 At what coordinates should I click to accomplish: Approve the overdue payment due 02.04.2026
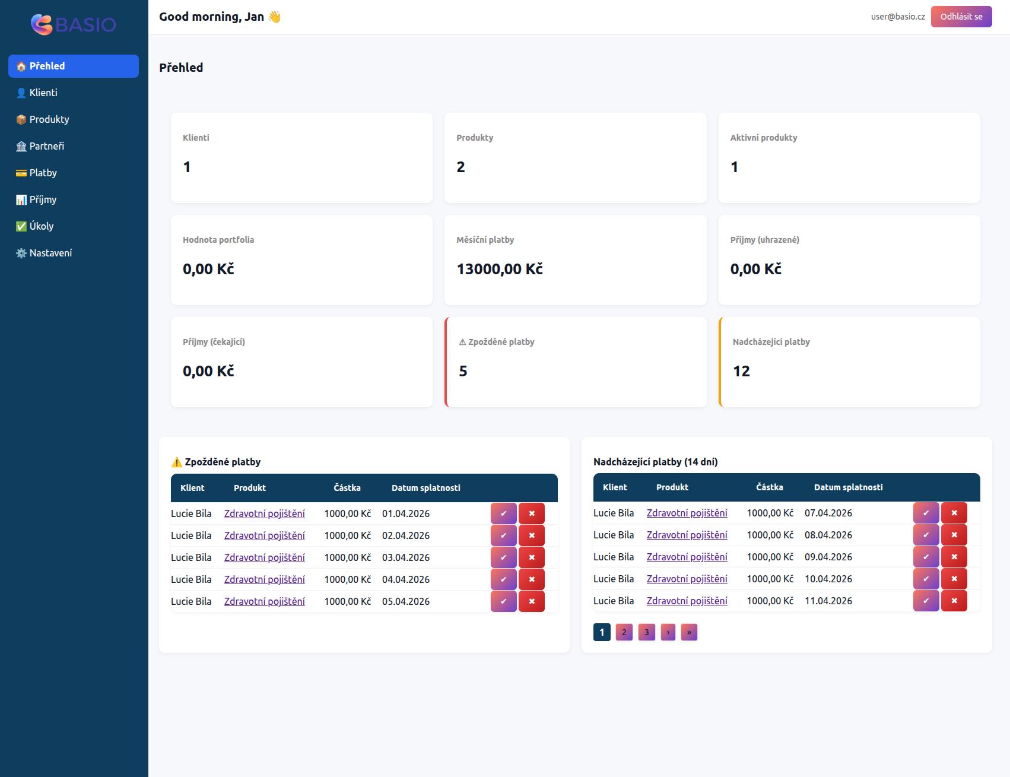503,535
